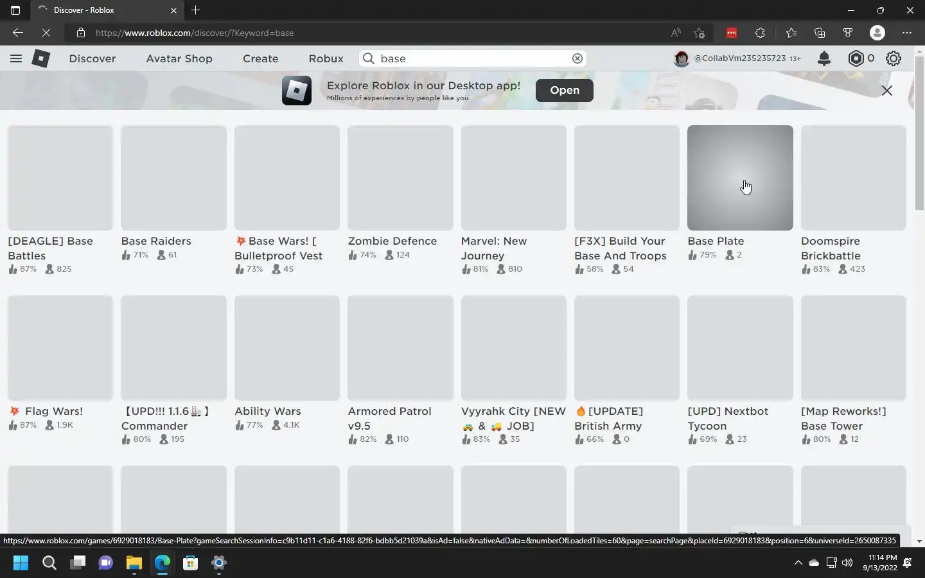Click the red extension icon in toolbar
This screenshot has width=925, height=578.
pyautogui.click(x=732, y=33)
